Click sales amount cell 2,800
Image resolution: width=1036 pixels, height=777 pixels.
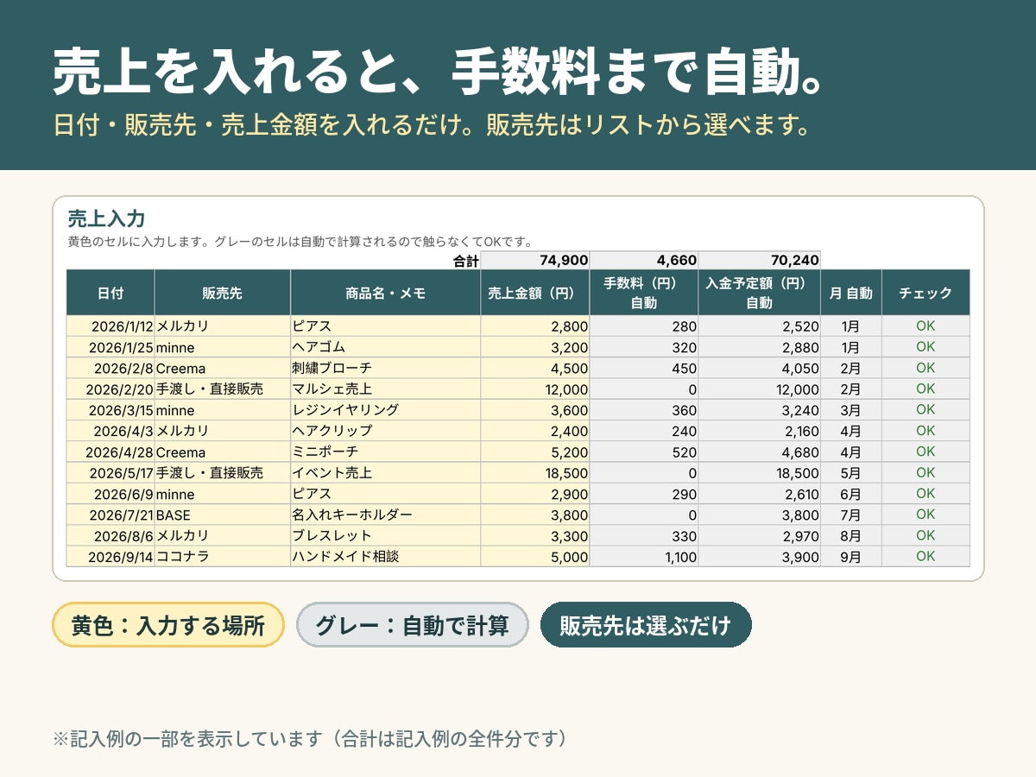click(x=535, y=326)
